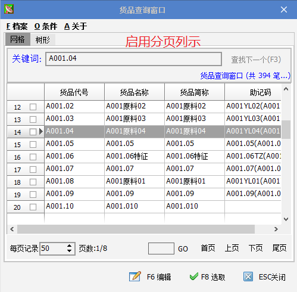Open the F 档案 menu
Viewport: 297px width, 292px height.
pyautogui.click(x=17, y=26)
